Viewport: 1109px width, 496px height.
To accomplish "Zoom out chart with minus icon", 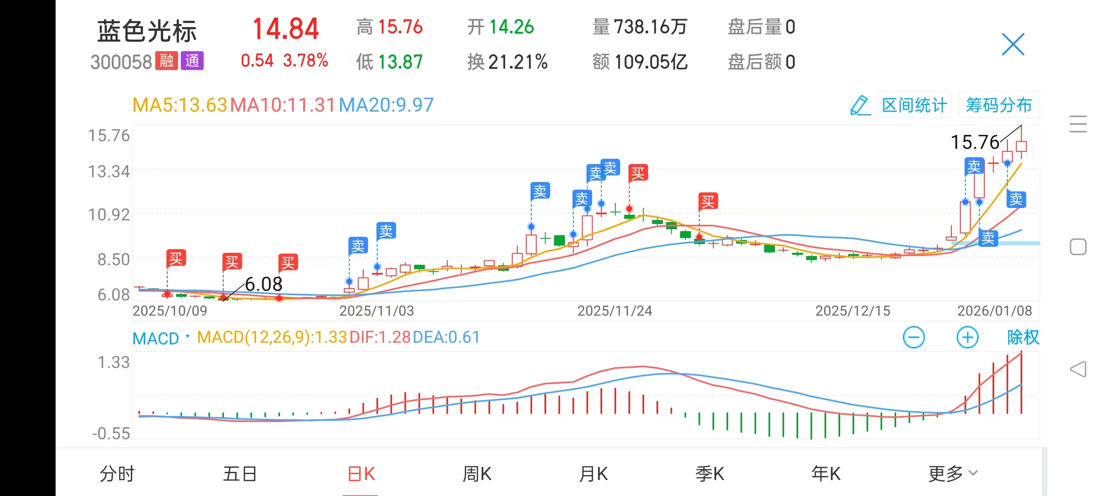I will click(913, 337).
